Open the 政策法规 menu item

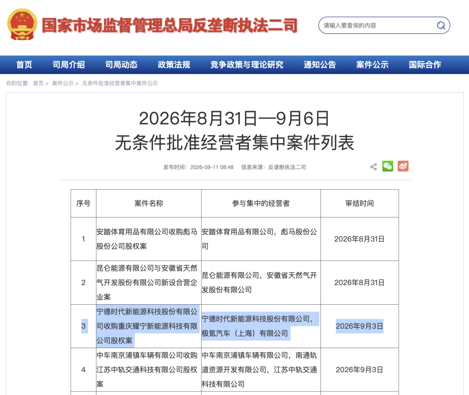point(174,65)
